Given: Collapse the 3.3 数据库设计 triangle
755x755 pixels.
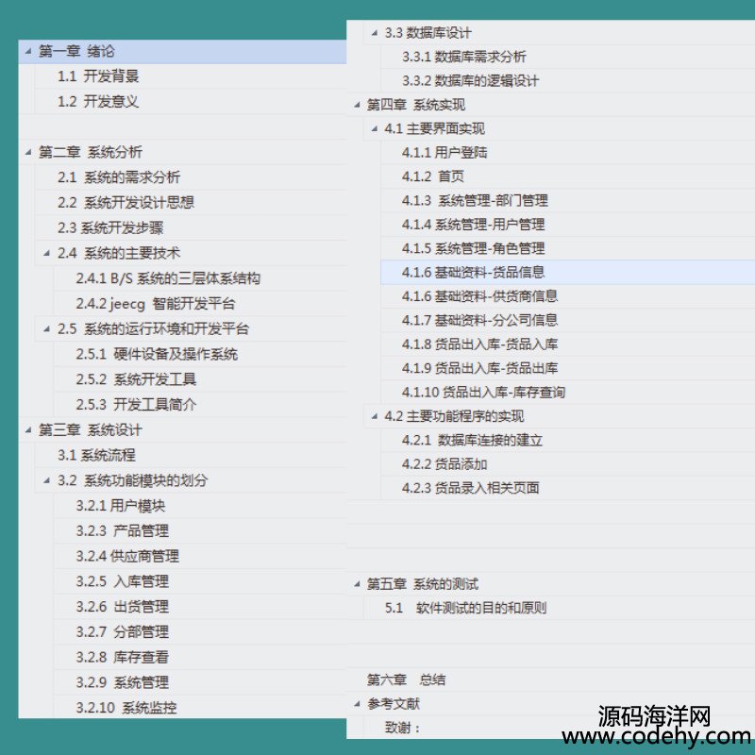Looking at the screenshot, I should [374, 33].
